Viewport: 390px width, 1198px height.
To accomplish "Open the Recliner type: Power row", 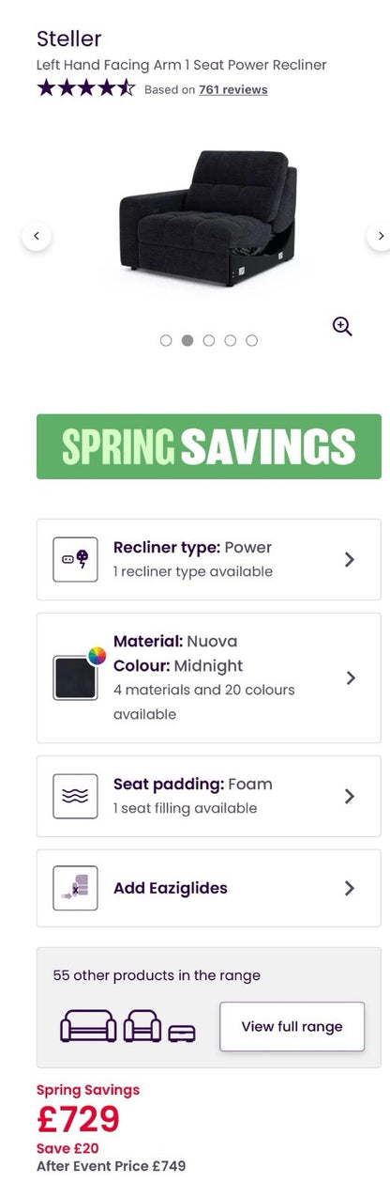I will (x=209, y=559).
